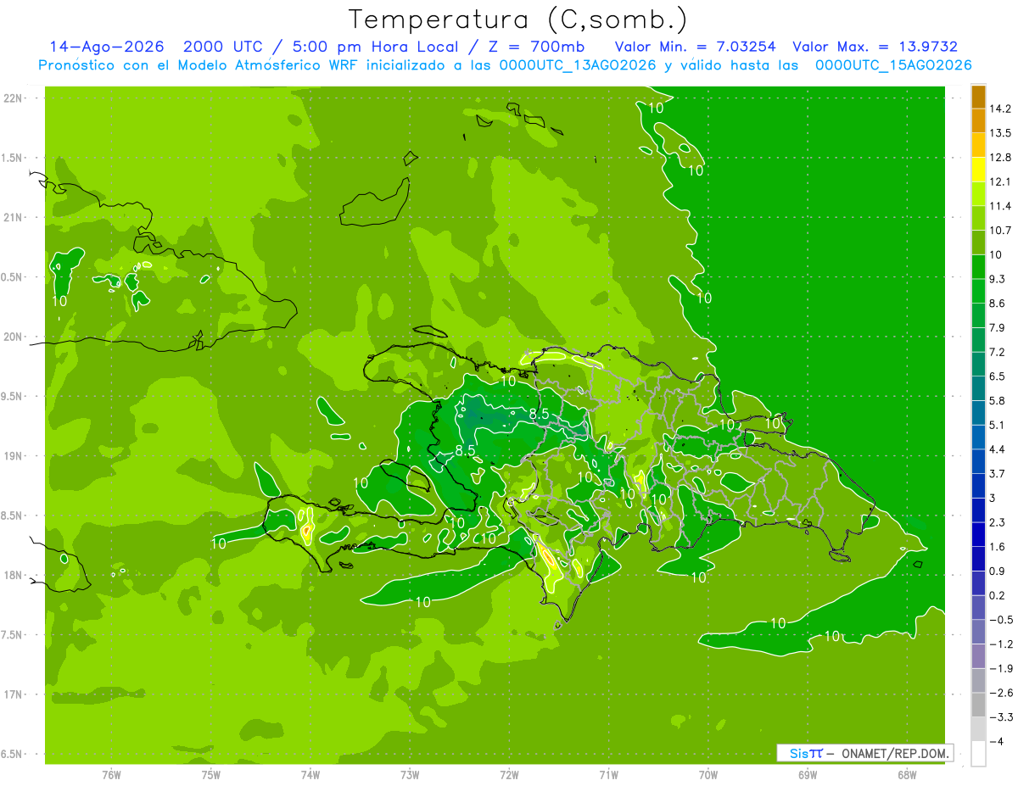Click the "-0.5" color bar value
Screen dimensions: 1018x786
[x=1000, y=620]
